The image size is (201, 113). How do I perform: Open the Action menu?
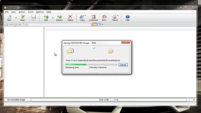pyautogui.click(x=22, y=12)
